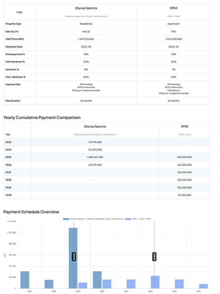This screenshot has width=220, height=294.
Task: Click the 'Total Price (AED)' row label
Action: [15, 39]
